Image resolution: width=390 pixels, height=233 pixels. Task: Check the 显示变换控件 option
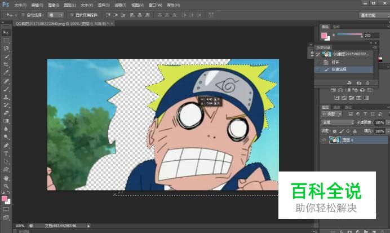click(x=71, y=15)
